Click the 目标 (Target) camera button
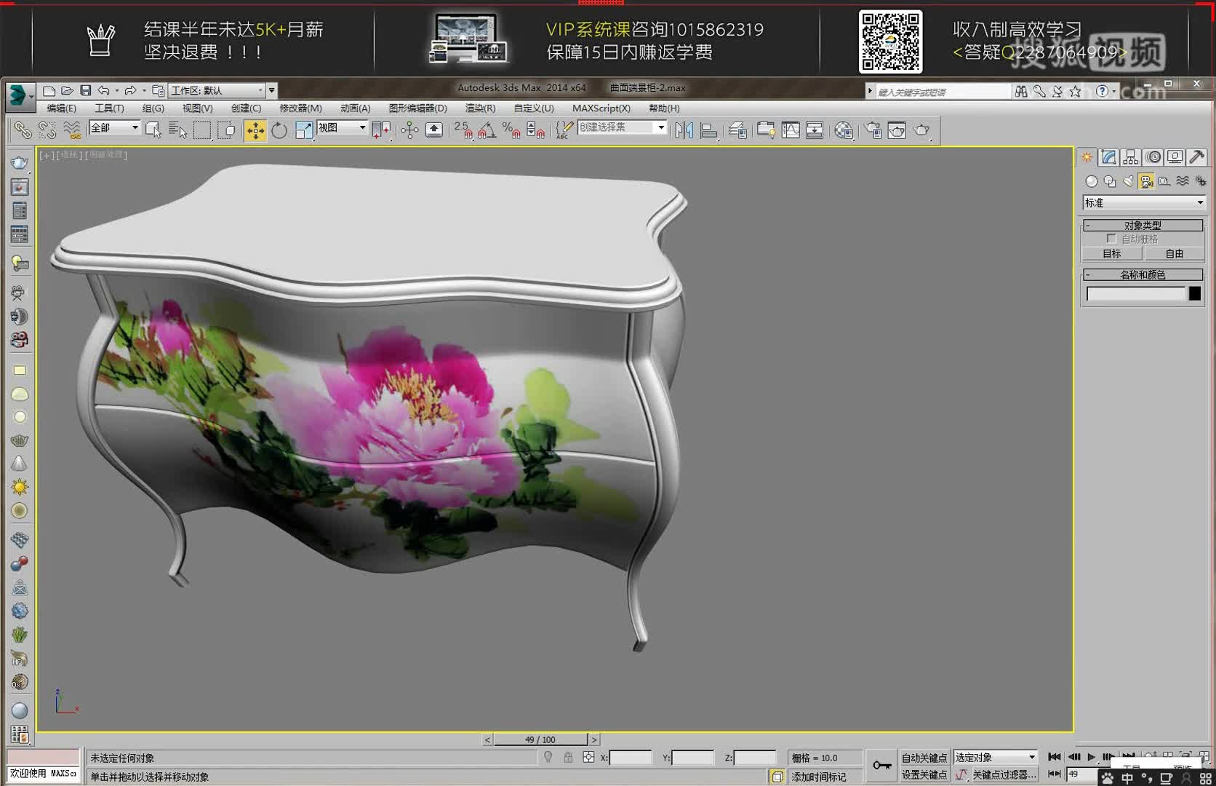Screen dimensions: 1216x786 1111,253
